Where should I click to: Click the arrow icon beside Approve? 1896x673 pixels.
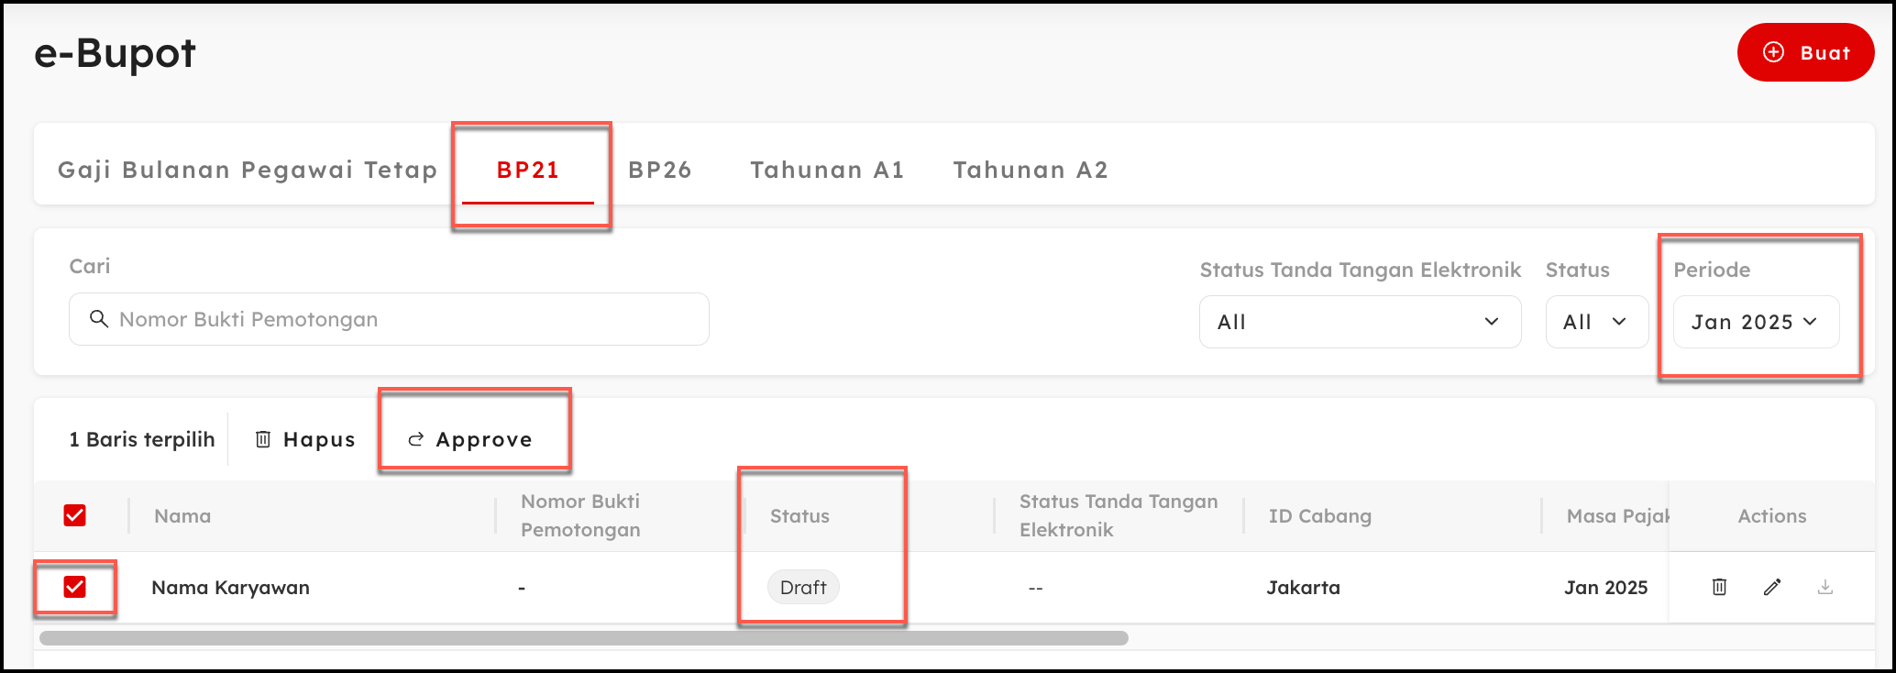coord(415,439)
